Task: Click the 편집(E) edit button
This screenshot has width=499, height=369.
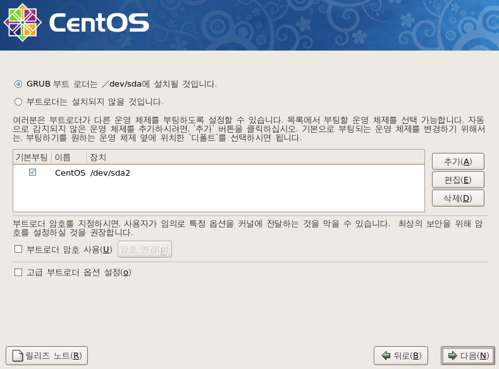Action: [458, 180]
